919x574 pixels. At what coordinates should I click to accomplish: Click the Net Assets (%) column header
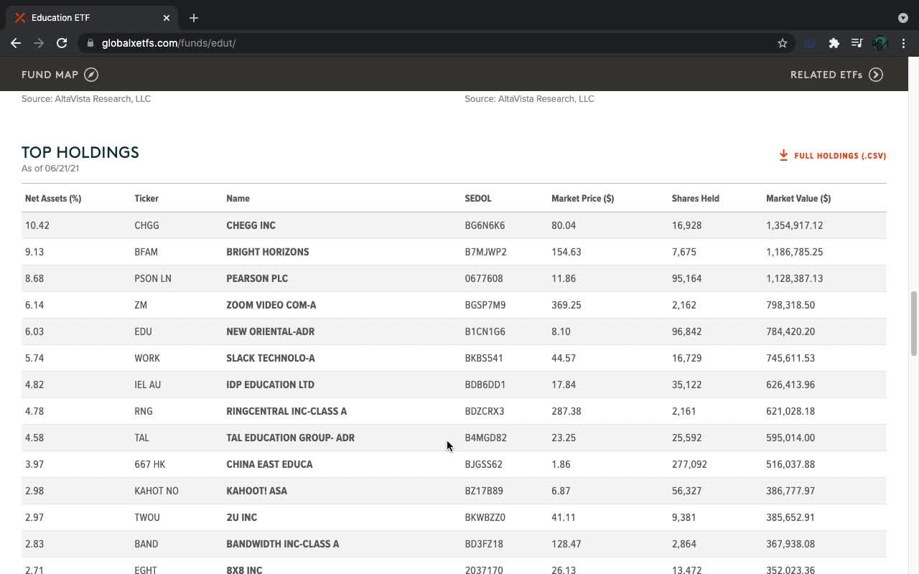coord(53,199)
